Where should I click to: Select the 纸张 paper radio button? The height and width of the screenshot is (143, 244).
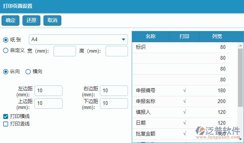[x=6, y=40]
